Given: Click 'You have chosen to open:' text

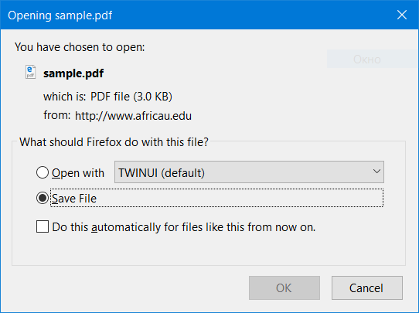Looking at the screenshot, I should tap(80, 47).
